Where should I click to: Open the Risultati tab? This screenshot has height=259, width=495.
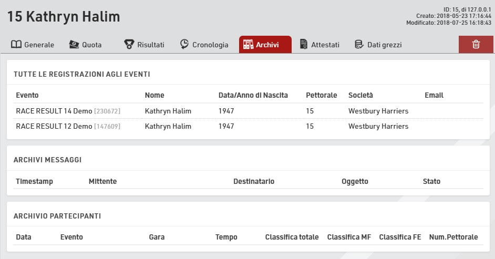151,45
